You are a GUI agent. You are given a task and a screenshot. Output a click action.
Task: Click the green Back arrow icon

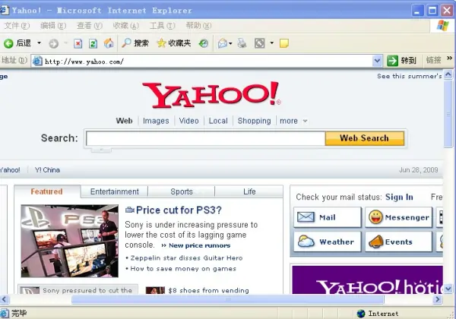tap(8, 43)
